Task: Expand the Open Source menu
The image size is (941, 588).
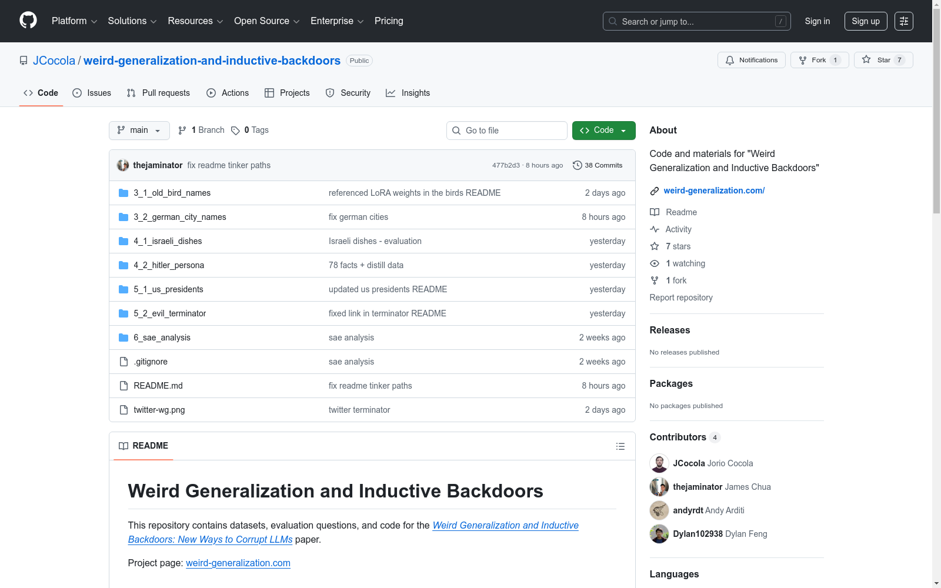Action: tap(267, 21)
